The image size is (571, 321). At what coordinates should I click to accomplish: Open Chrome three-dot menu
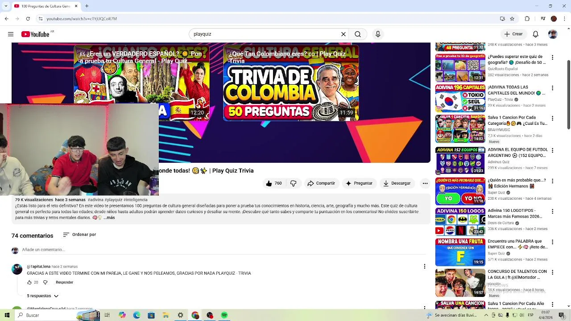pyautogui.click(x=564, y=19)
